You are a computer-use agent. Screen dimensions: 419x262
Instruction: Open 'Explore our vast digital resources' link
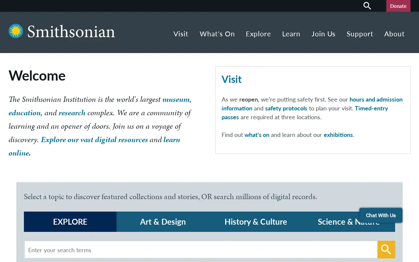pos(94,140)
